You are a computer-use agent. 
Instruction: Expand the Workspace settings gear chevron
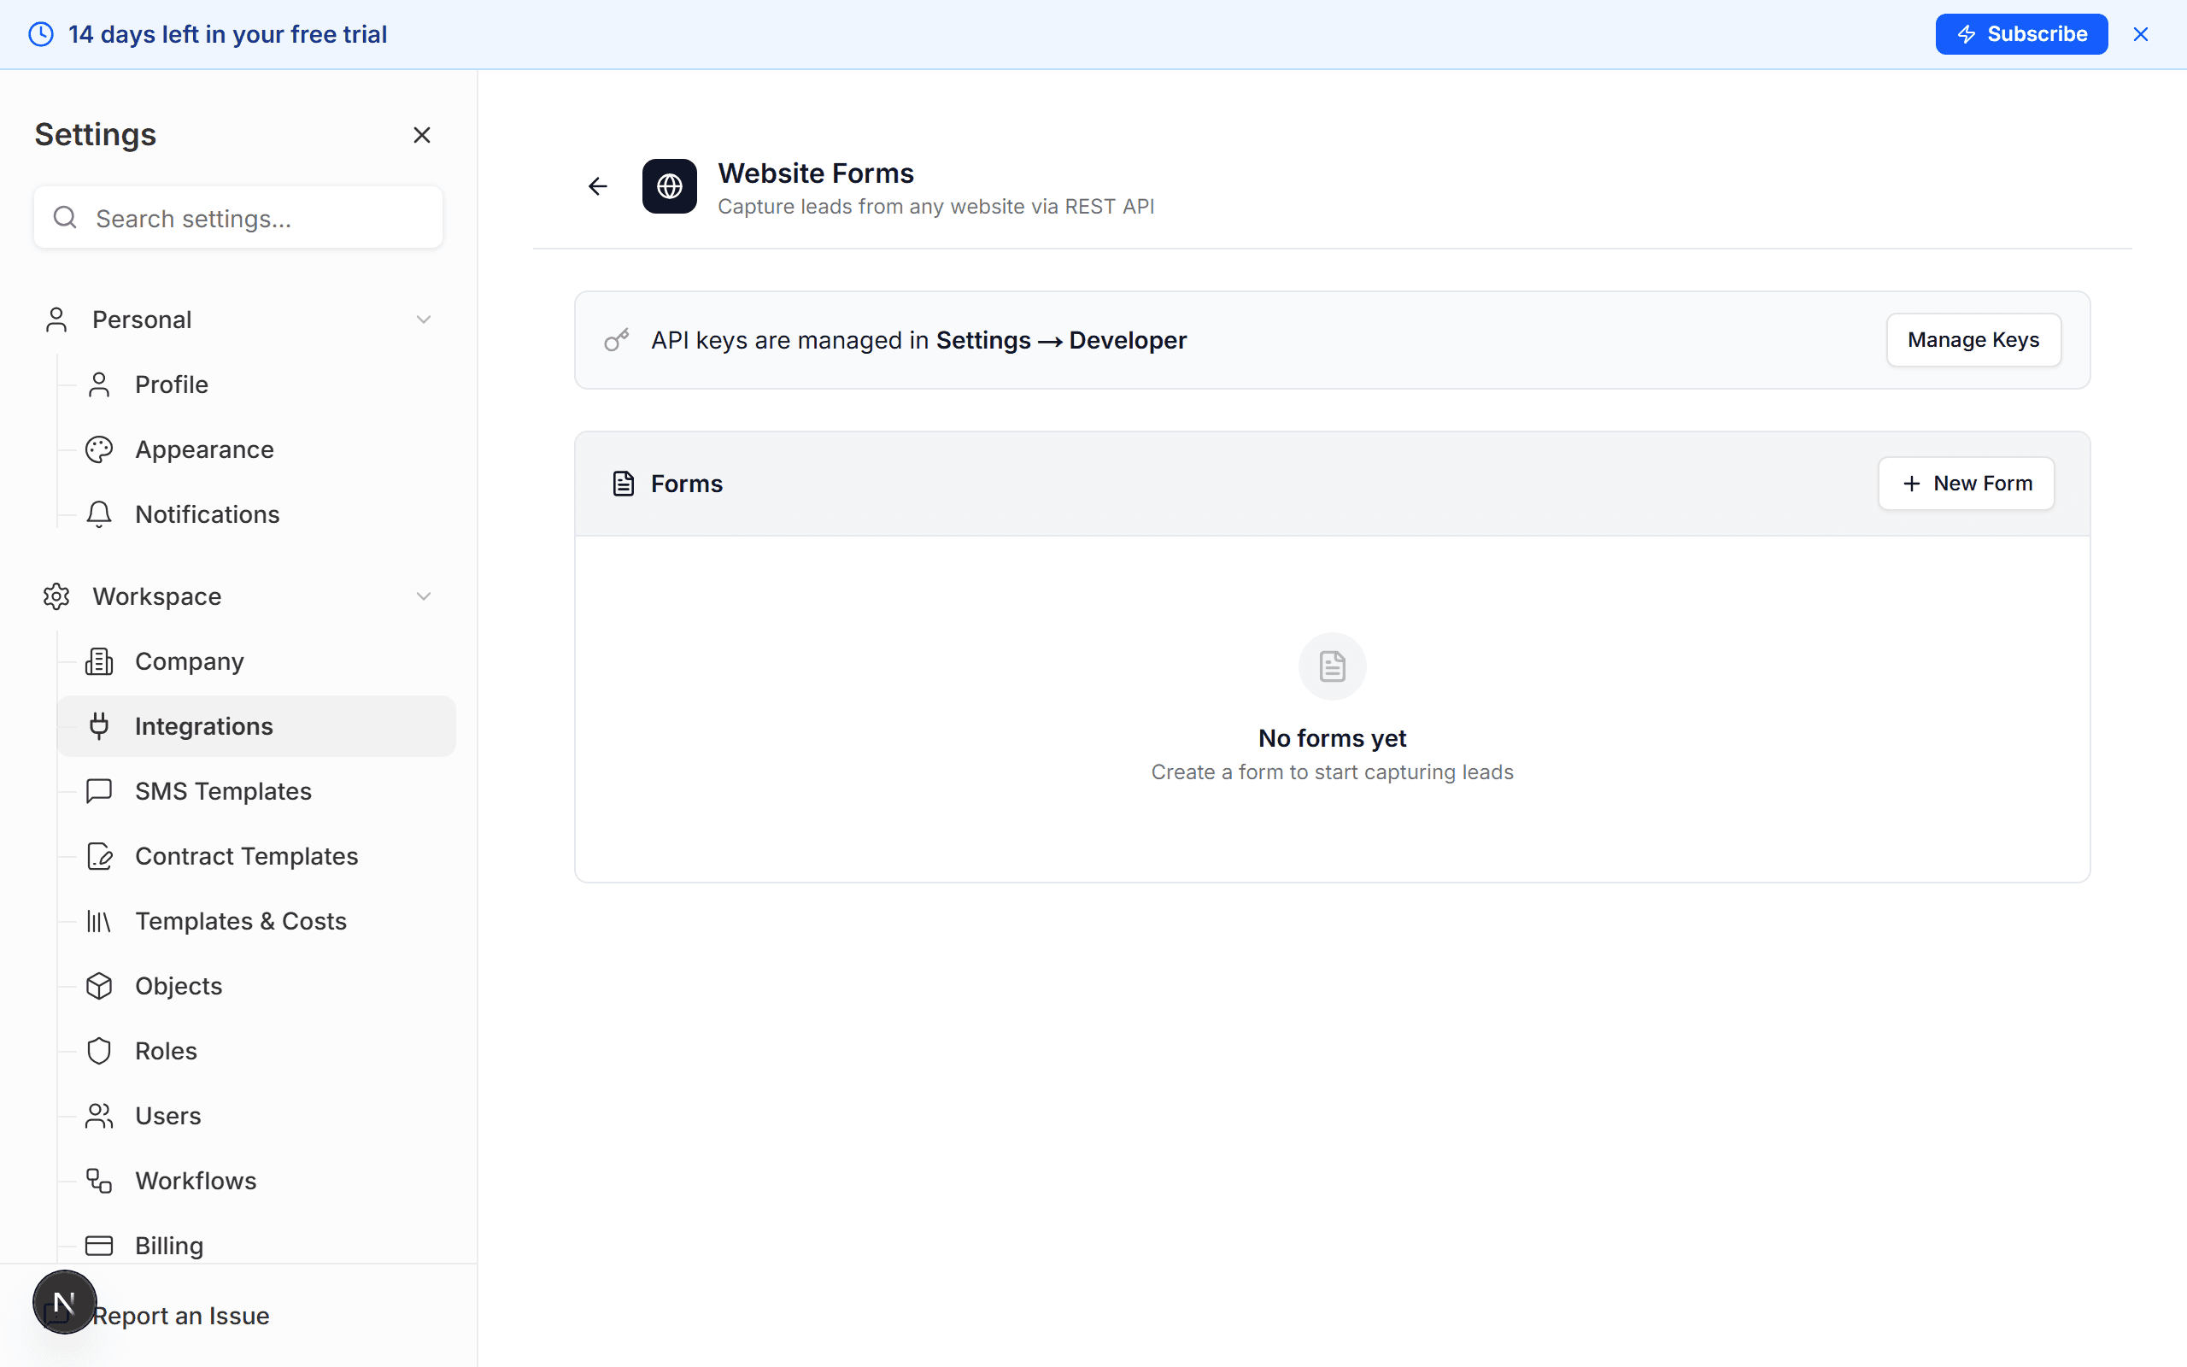coord(423,595)
